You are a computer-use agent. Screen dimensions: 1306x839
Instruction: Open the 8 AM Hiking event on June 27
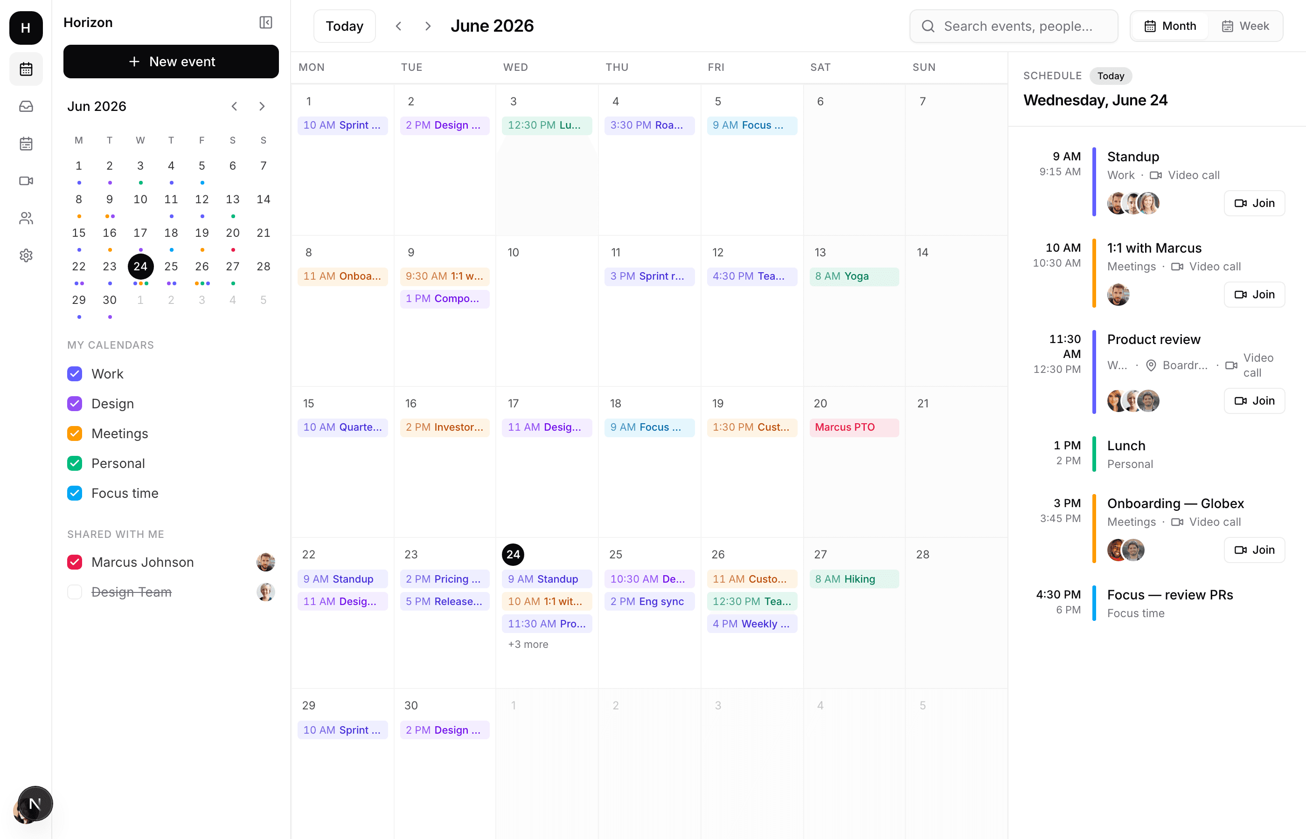point(854,578)
